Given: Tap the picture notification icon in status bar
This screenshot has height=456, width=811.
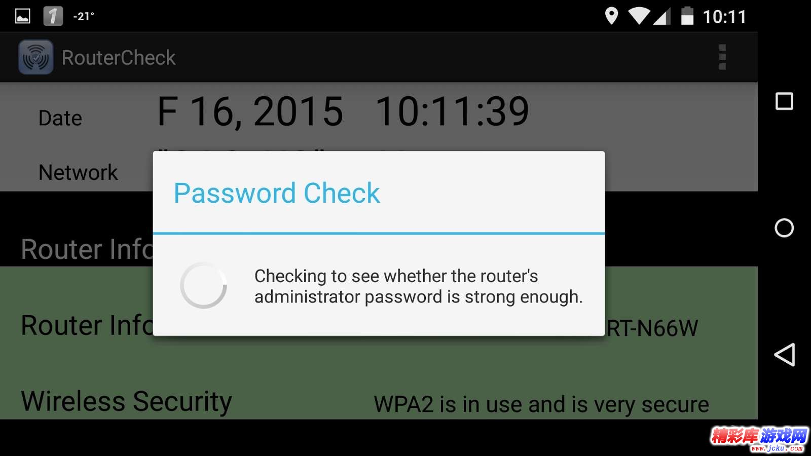Looking at the screenshot, I should click(23, 16).
